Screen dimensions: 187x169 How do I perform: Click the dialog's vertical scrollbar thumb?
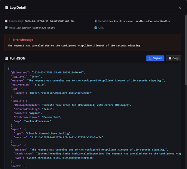pyautogui.click(x=186, y=50)
